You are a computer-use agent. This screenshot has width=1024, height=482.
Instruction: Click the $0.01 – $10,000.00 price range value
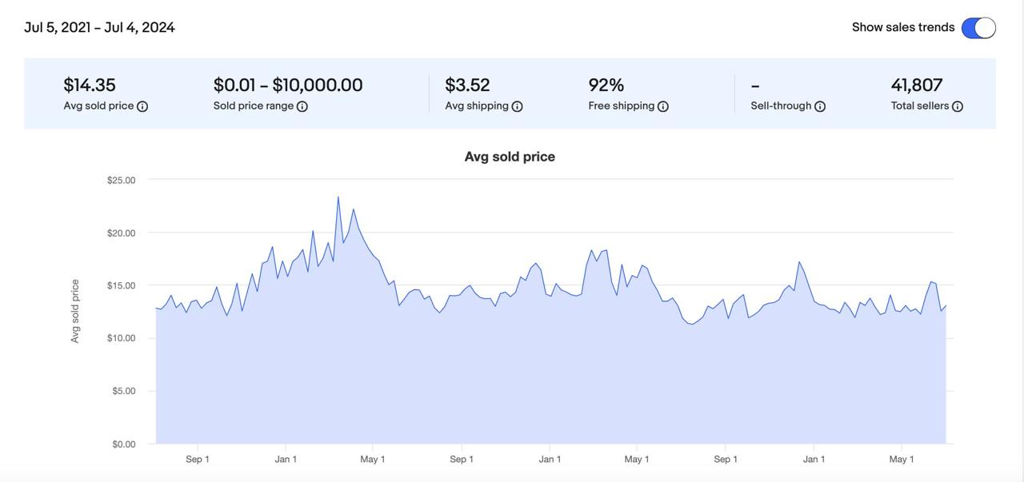[x=288, y=85]
